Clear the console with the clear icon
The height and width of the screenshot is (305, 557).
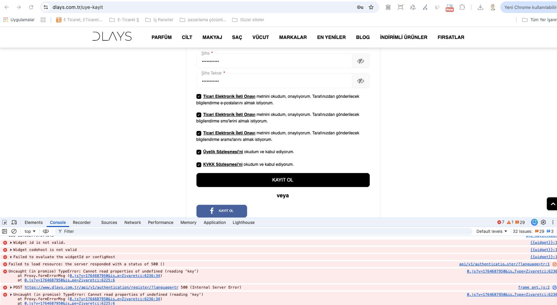click(14, 231)
